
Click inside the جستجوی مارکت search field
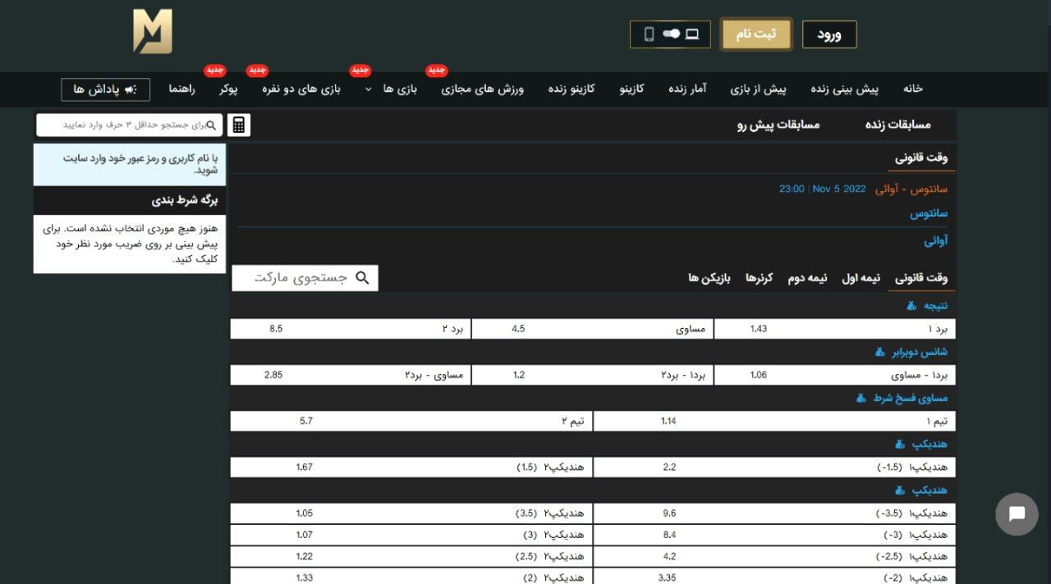(304, 277)
